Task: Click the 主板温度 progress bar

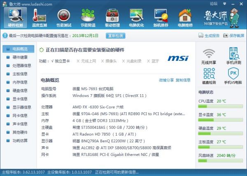Action: click(220, 147)
